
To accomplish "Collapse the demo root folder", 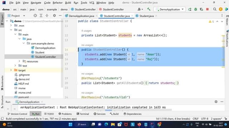I will tap(7, 21).
